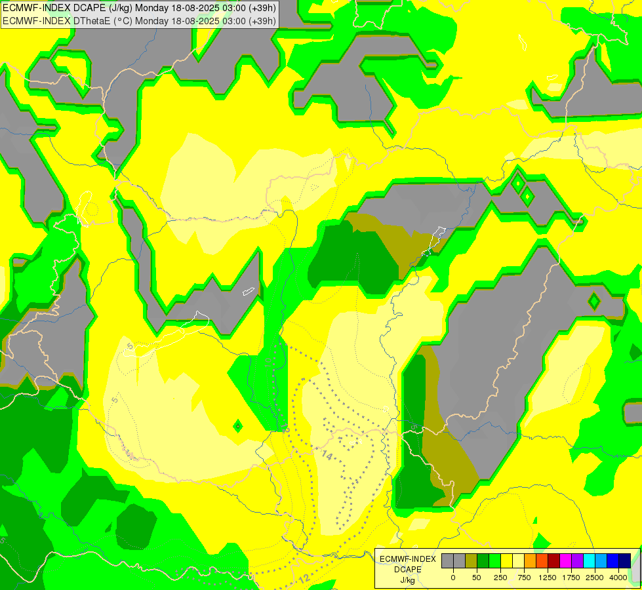Choose the navy legend swatch
Screen dimensions: 642x590
(625, 560)
